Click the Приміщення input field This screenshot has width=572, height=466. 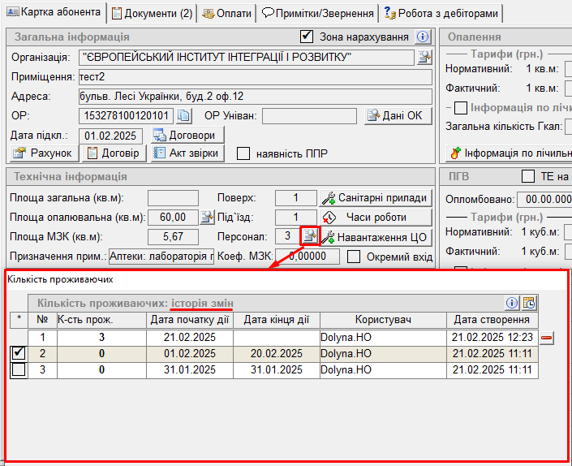[255, 77]
